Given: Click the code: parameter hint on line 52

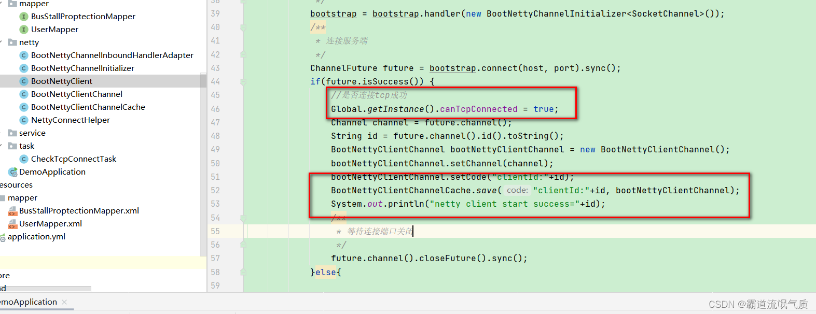Looking at the screenshot, I should (517, 191).
